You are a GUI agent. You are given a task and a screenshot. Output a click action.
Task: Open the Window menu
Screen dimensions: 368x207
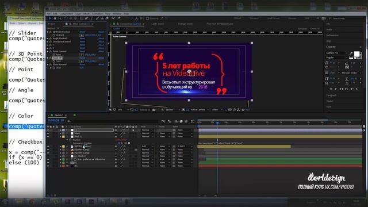tap(117, 14)
